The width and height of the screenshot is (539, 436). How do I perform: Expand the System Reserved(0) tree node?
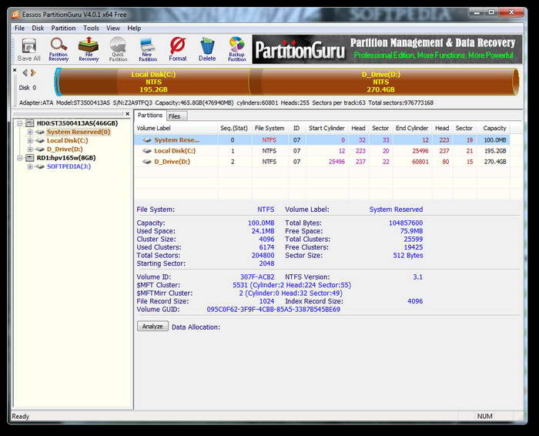(30, 132)
